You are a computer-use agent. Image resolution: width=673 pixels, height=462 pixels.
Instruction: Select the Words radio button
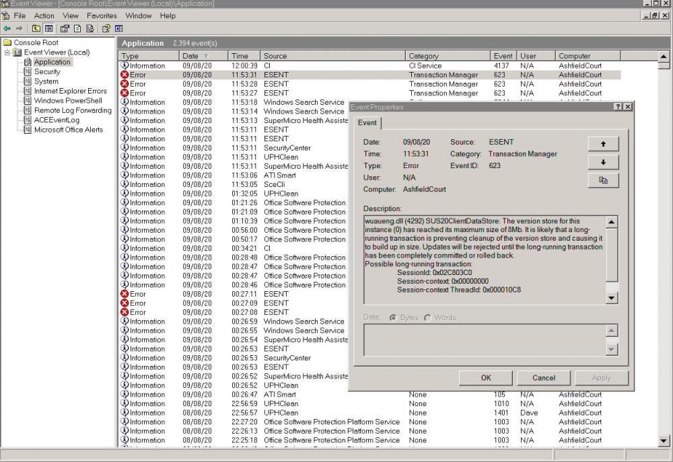click(x=427, y=317)
